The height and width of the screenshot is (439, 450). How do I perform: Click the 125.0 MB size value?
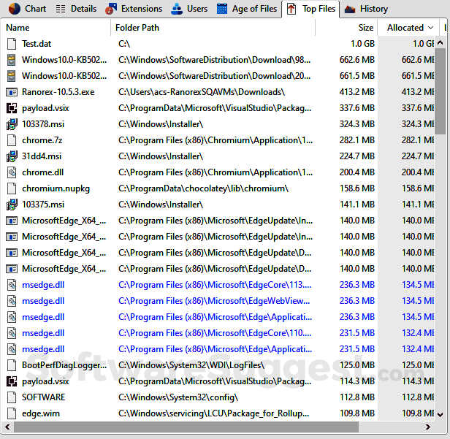(357, 365)
